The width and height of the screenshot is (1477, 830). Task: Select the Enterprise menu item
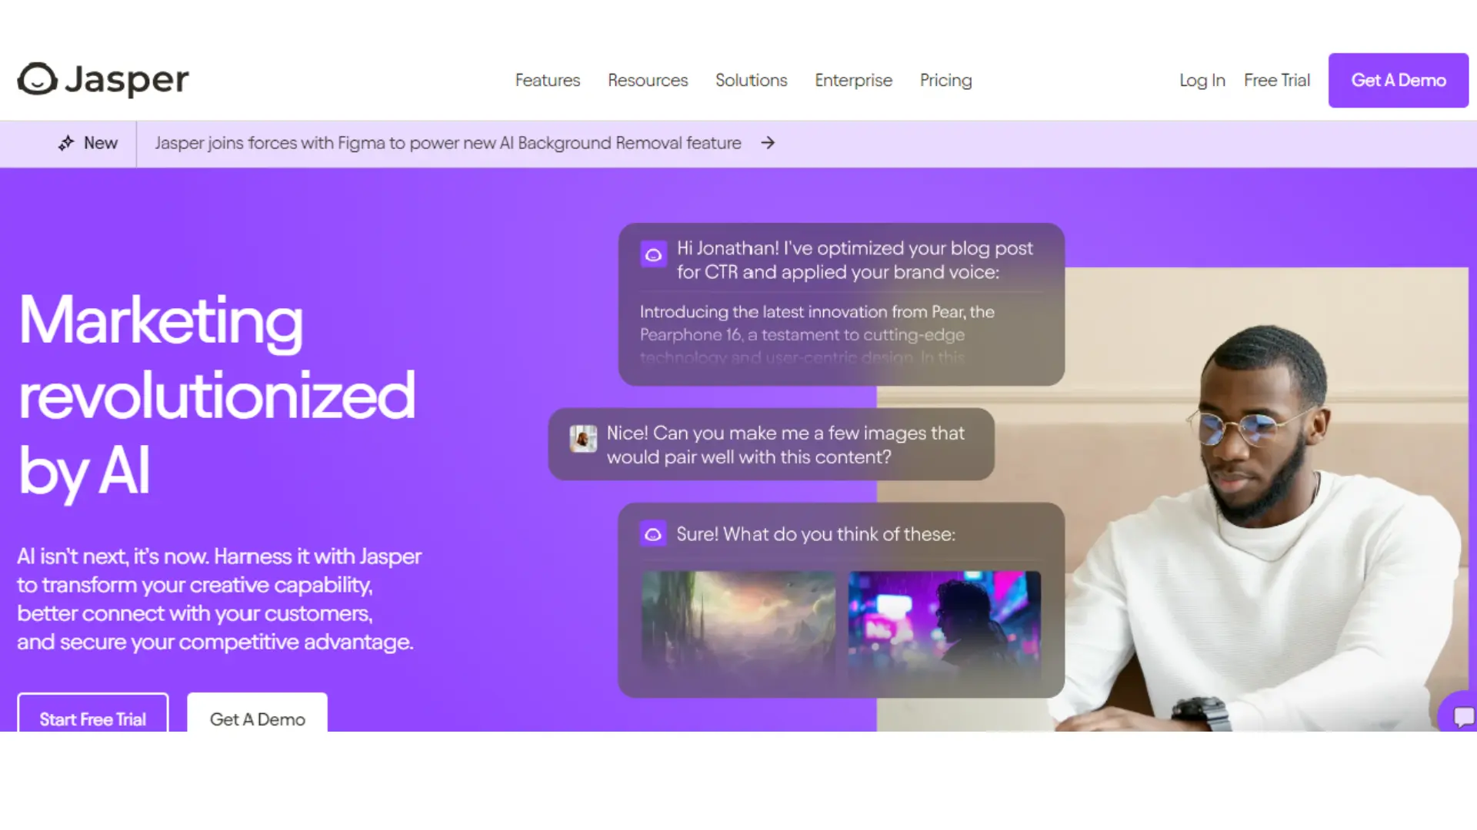click(853, 80)
